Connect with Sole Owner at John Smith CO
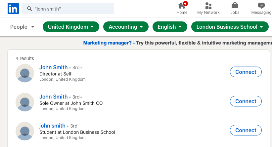This screenshot has width=272, height=147. [x=246, y=101]
